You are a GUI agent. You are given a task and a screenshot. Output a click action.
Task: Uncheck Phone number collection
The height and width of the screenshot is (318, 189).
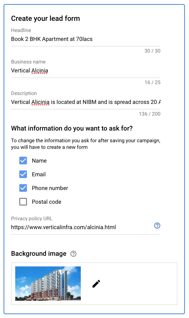(x=23, y=188)
